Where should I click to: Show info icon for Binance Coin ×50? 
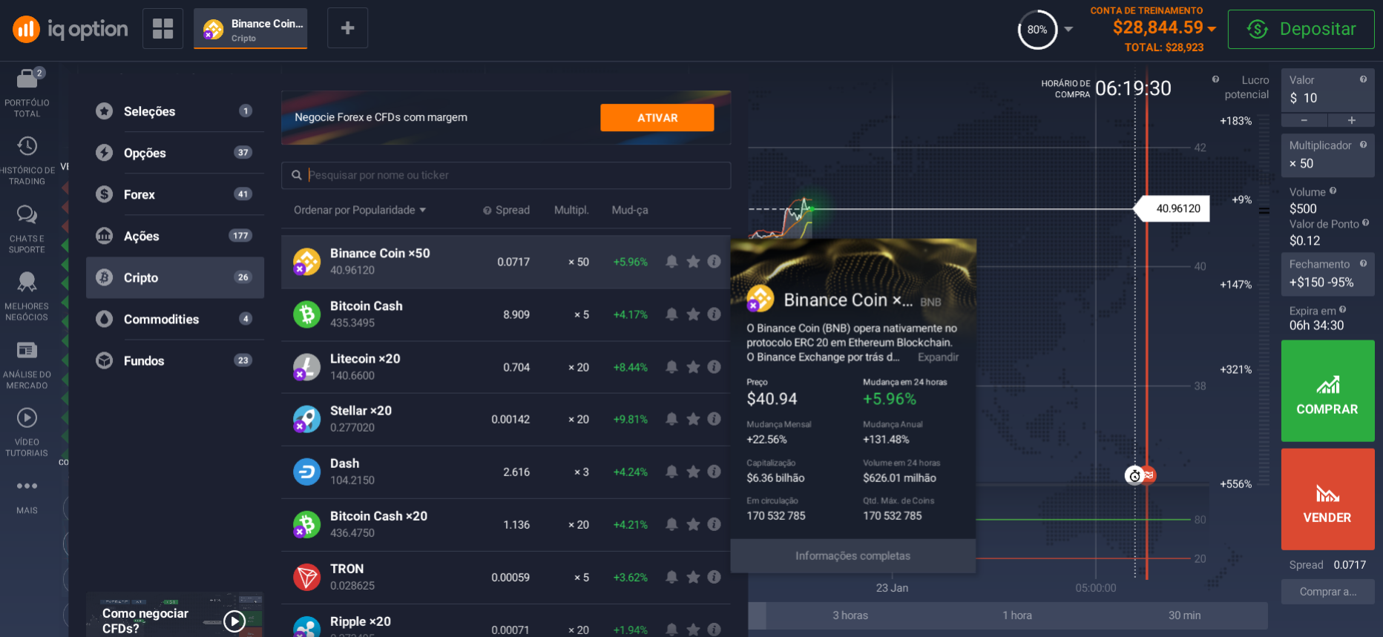714,262
